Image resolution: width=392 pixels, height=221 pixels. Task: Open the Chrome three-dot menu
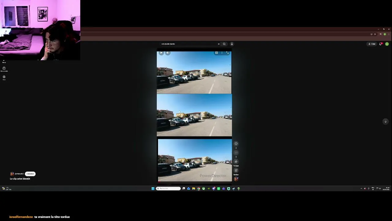tap(389, 34)
